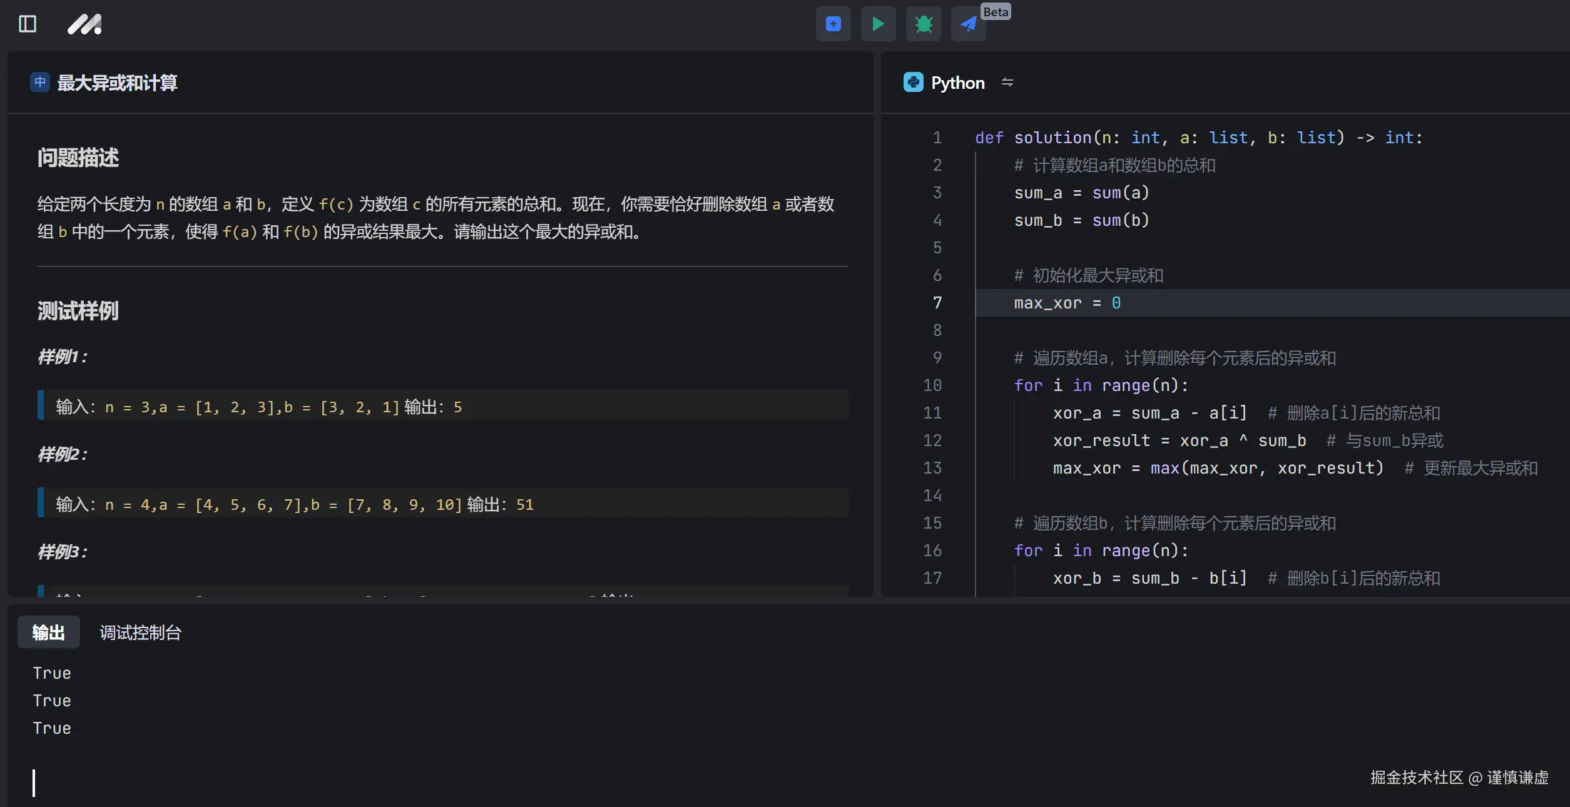Image resolution: width=1570 pixels, height=807 pixels.
Task: Click the MarsCode logo icon
Action: (x=84, y=24)
